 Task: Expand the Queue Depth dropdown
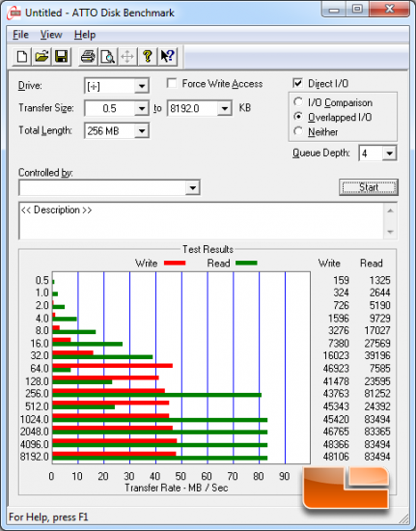[389, 154]
